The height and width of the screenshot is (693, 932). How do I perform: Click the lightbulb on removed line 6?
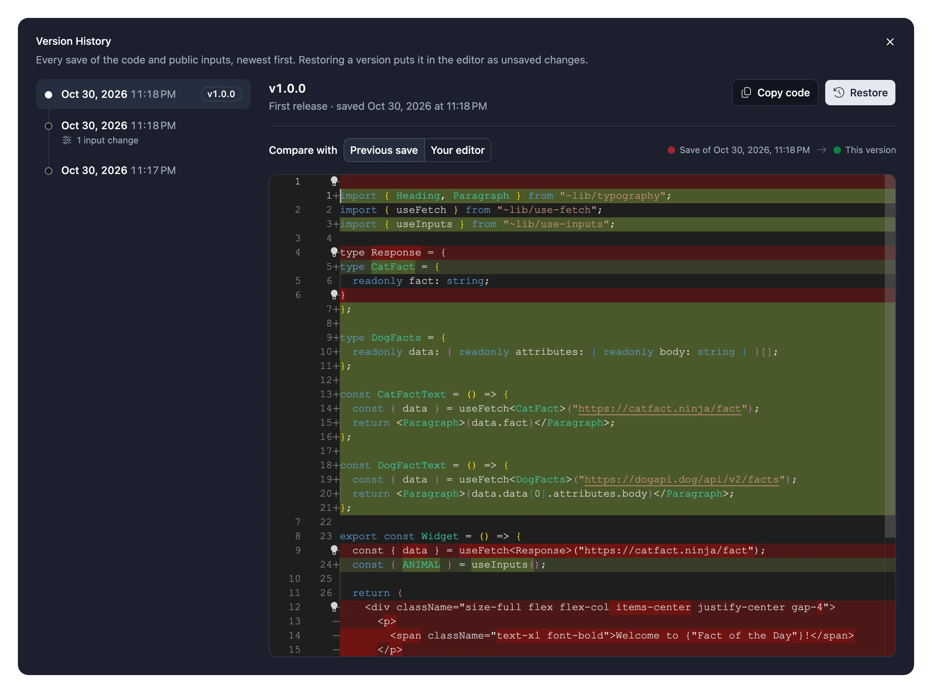pos(334,295)
